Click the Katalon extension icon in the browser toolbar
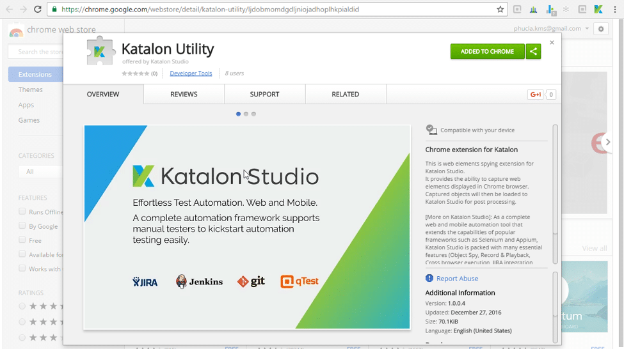The height and width of the screenshot is (349, 624). tap(598, 10)
